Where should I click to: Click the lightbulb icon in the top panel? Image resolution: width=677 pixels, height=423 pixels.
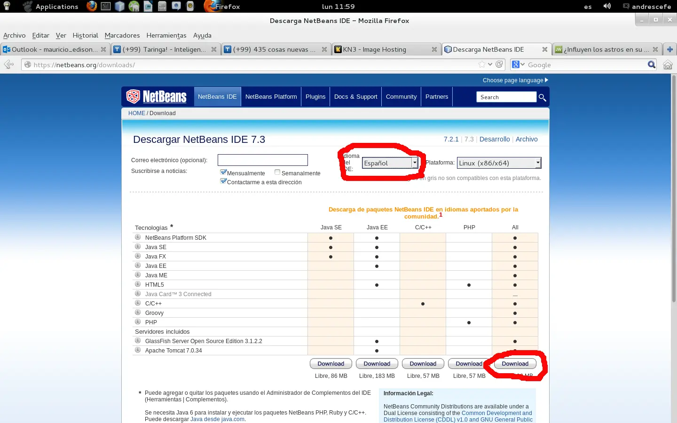coord(7,6)
